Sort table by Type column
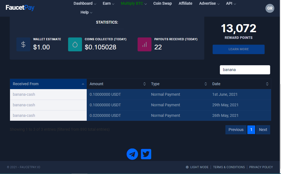Image resolution: width=281 pixels, height=174 pixels. 179,84
